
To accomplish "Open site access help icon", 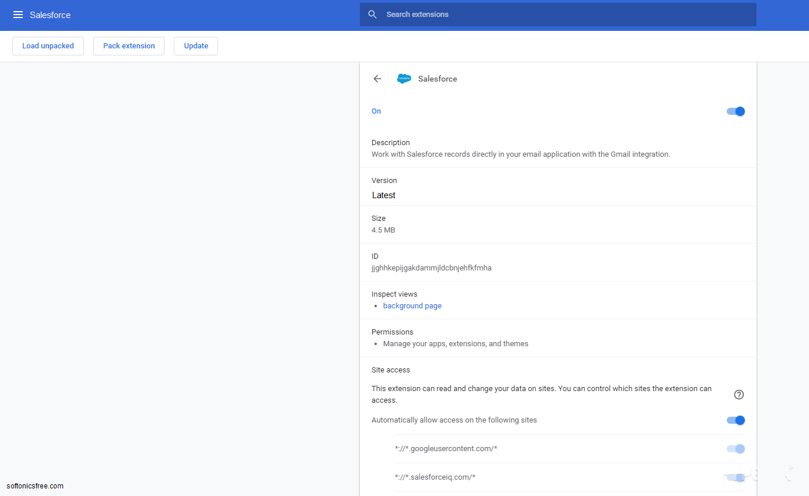I will pyautogui.click(x=739, y=395).
